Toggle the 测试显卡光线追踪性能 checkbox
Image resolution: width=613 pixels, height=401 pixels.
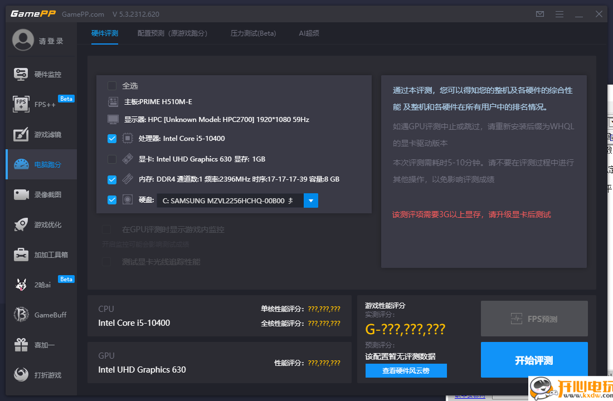pos(106,261)
